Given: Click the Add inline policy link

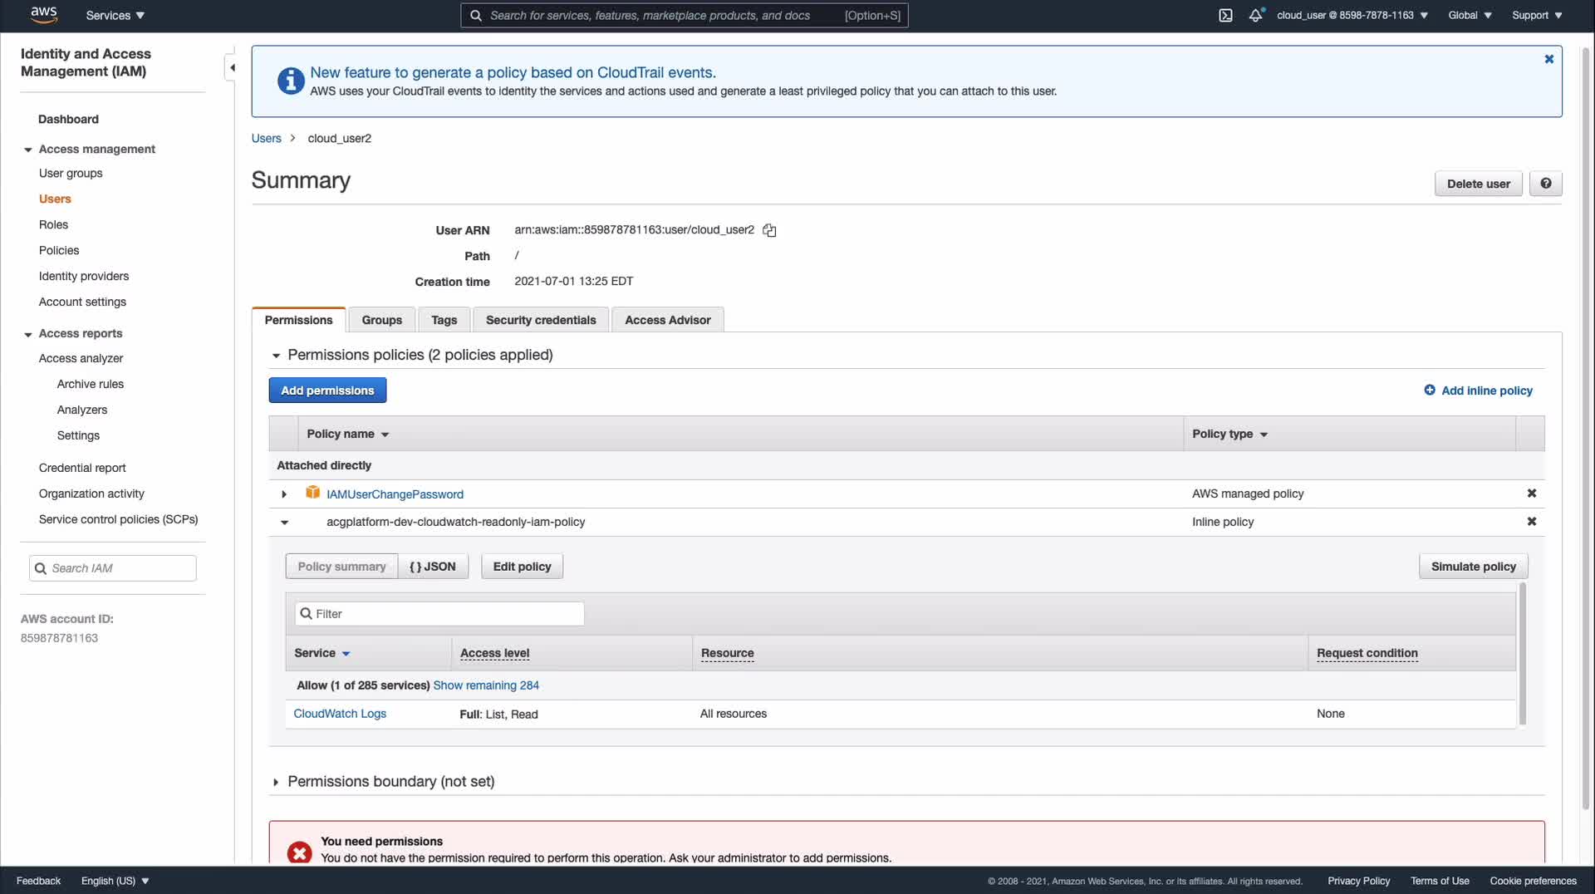Looking at the screenshot, I should click(x=1486, y=391).
